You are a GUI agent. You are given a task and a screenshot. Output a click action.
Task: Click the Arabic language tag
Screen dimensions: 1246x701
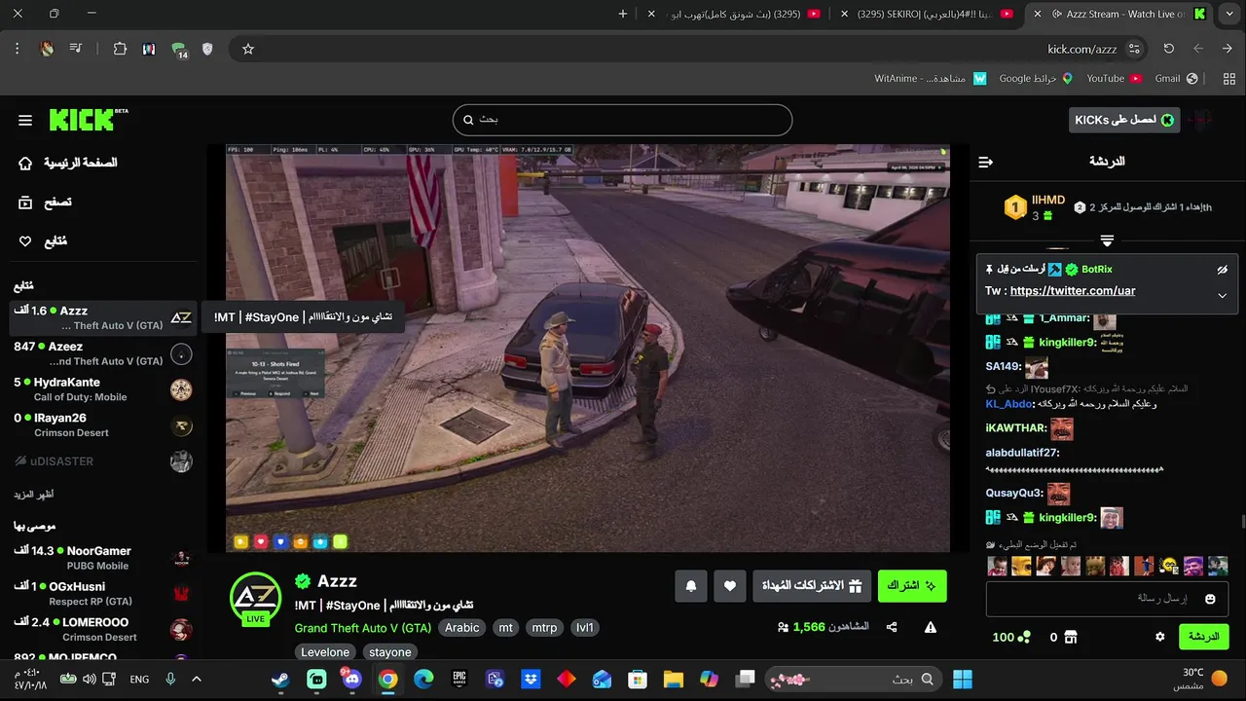pyautogui.click(x=462, y=628)
